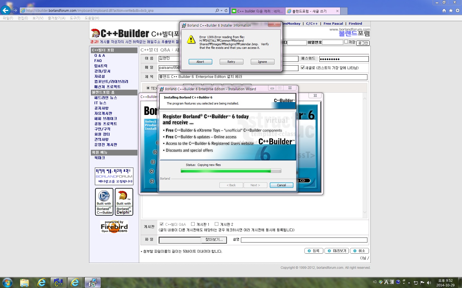
Task: Check the 게시판 1 checkbox
Action: [x=193, y=224]
